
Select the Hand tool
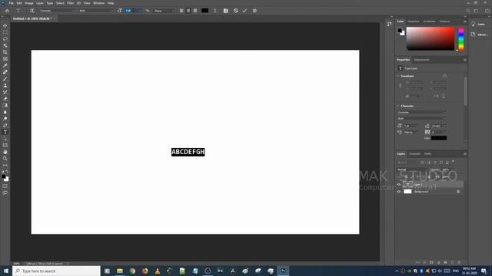pyautogui.click(x=5, y=152)
